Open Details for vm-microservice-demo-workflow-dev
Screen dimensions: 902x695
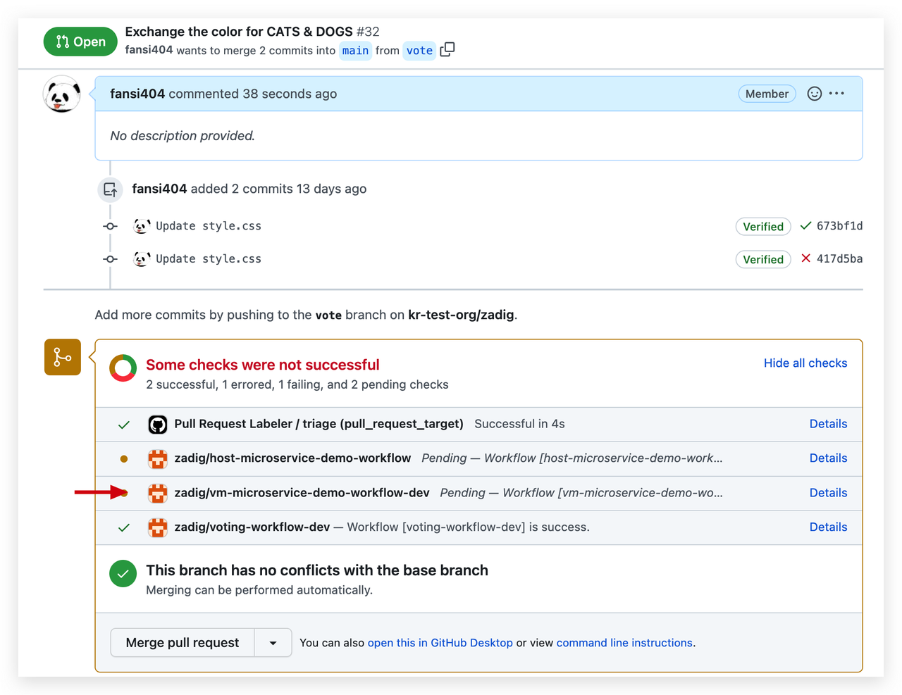point(828,493)
